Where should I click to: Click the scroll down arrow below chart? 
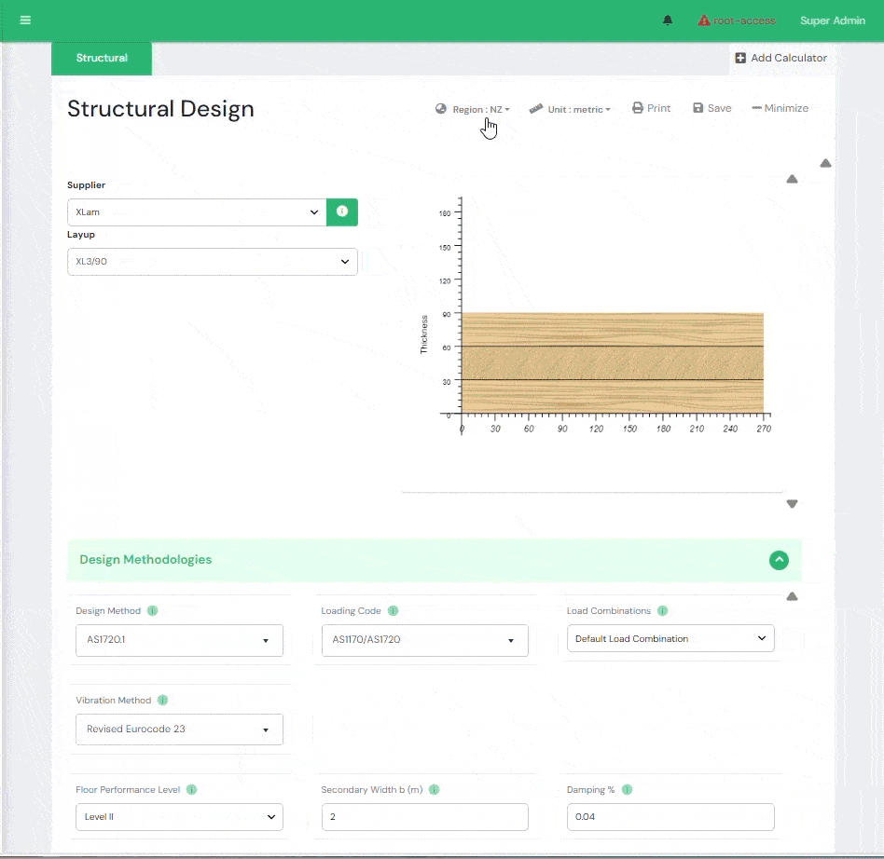[792, 504]
